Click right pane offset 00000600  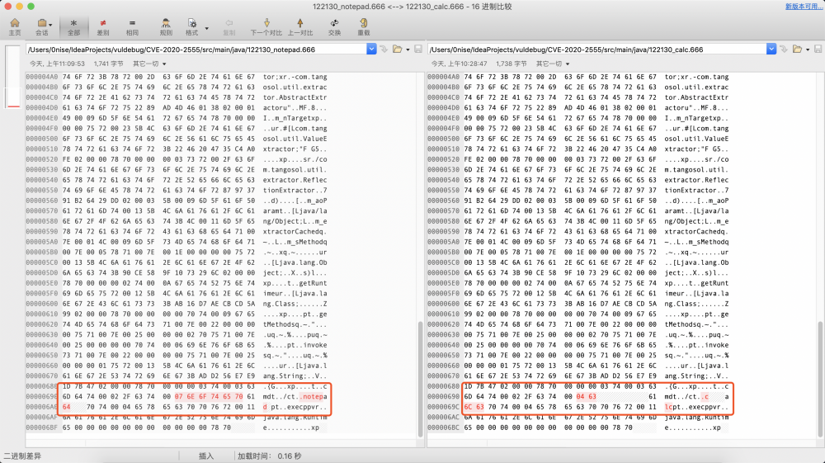443,304
